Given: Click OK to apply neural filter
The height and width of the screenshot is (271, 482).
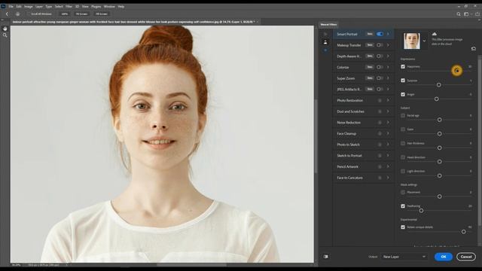Looking at the screenshot, I should click(444, 257).
